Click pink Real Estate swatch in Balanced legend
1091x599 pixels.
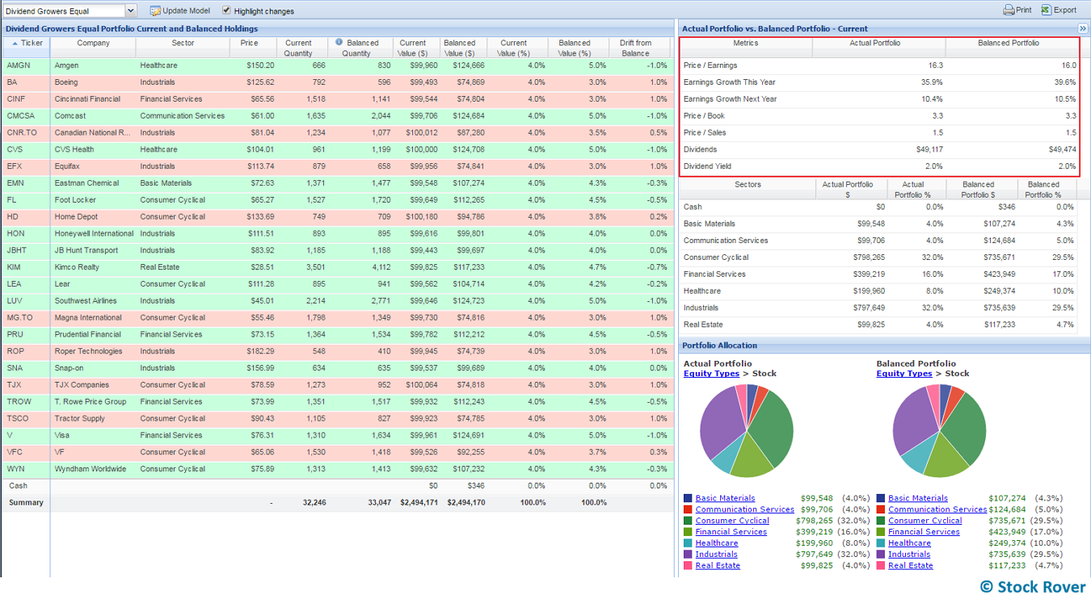tap(881, 566)
